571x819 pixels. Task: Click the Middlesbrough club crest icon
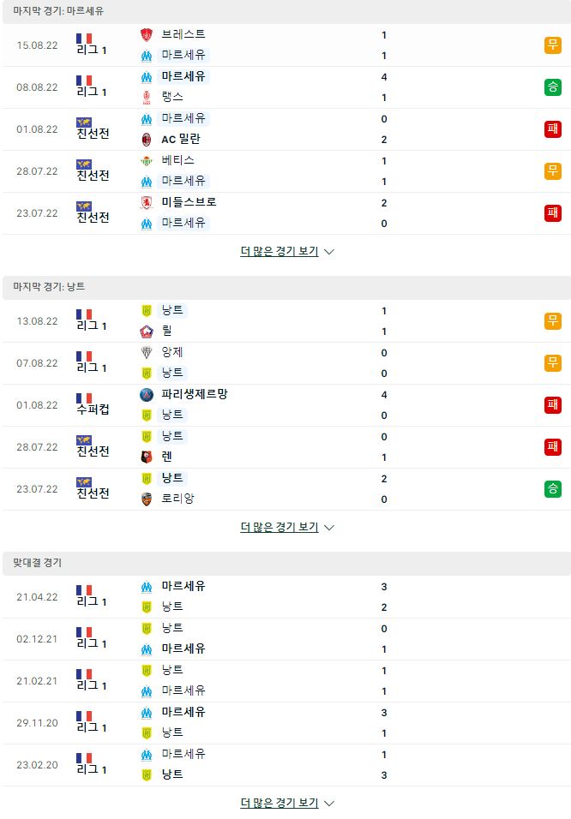[x=147, y=203]
